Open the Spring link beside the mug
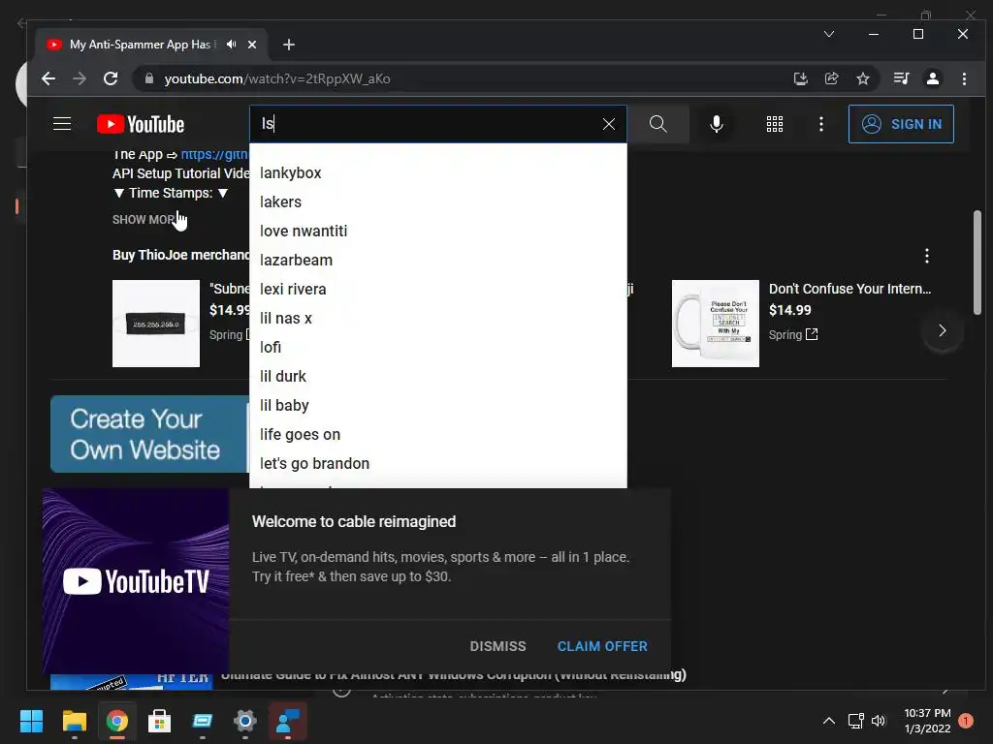This screenshot has height=744, width=993. pyautogui.click(x=793, y=334)
